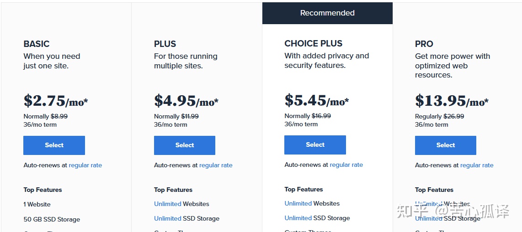Select the PRO hosting plan
The width and height of the screenshot is (522, 232).
(x=445, y=145)
